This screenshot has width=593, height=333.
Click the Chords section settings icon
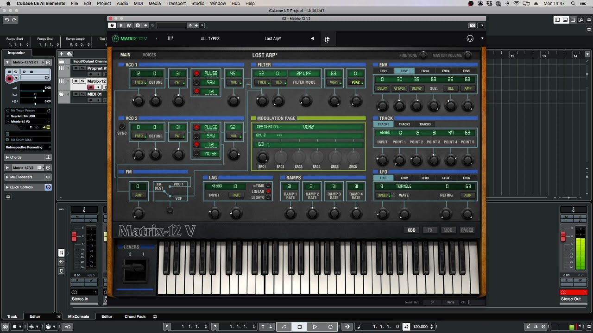48,157
